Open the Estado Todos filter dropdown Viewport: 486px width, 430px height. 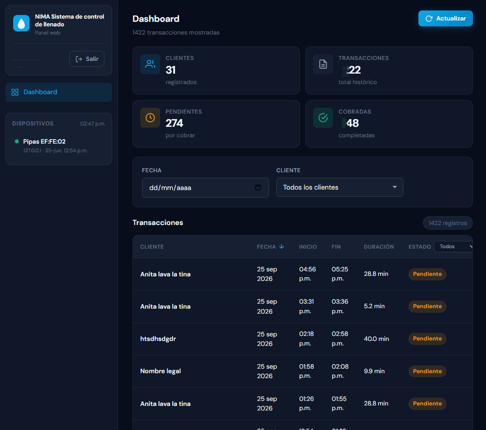tap(453, 246)
